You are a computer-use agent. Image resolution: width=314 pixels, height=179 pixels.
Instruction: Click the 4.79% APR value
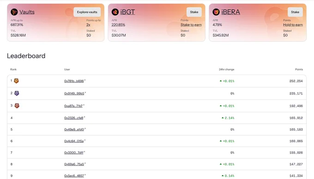217,25
